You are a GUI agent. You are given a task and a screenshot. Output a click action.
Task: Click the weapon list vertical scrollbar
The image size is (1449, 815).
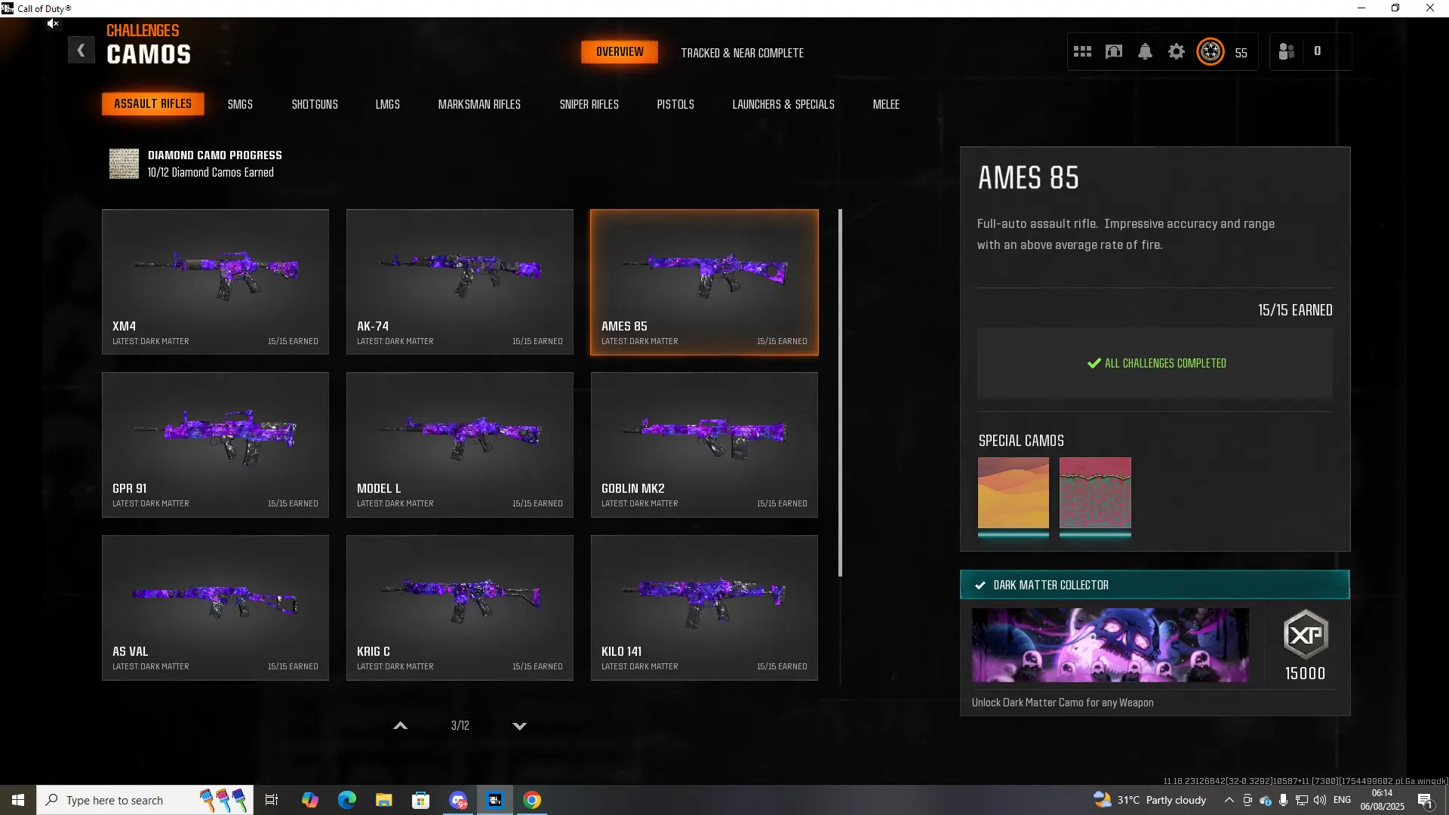pyautogui.click(x=840, y=392)
